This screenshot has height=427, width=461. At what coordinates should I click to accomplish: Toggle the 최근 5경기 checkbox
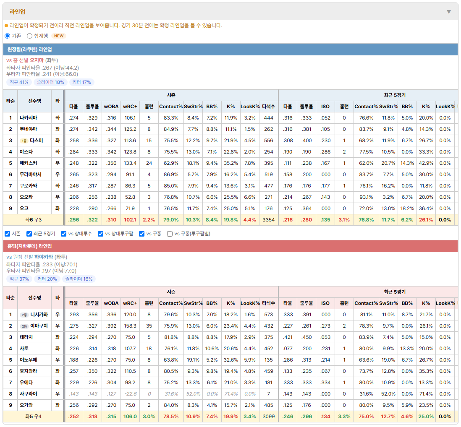click(x=29, y=234)
